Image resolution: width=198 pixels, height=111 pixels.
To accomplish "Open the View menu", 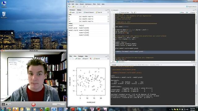I will (77, 4).
